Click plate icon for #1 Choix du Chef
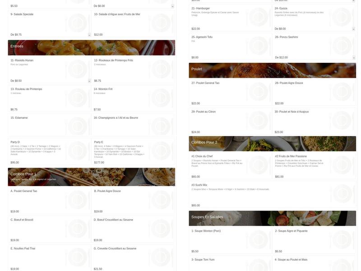The image size is (361, 271). pyautogui.click(x=259, y=165)
